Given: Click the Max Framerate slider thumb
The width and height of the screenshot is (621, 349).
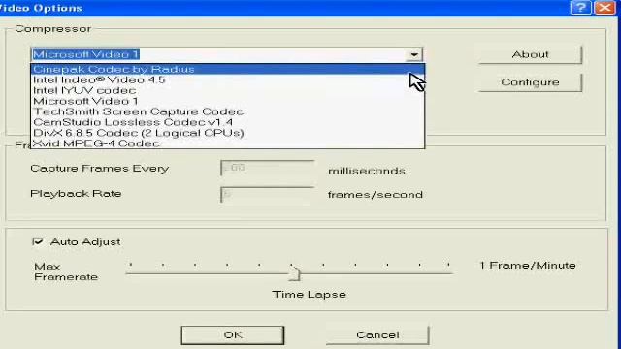Looking at the screenshot, I should point(294,273).
